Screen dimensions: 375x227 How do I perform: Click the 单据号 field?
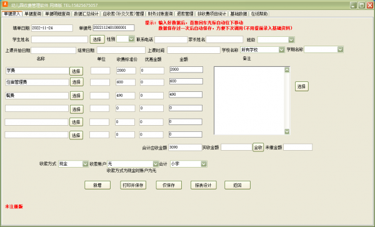[x=113, y=28]
